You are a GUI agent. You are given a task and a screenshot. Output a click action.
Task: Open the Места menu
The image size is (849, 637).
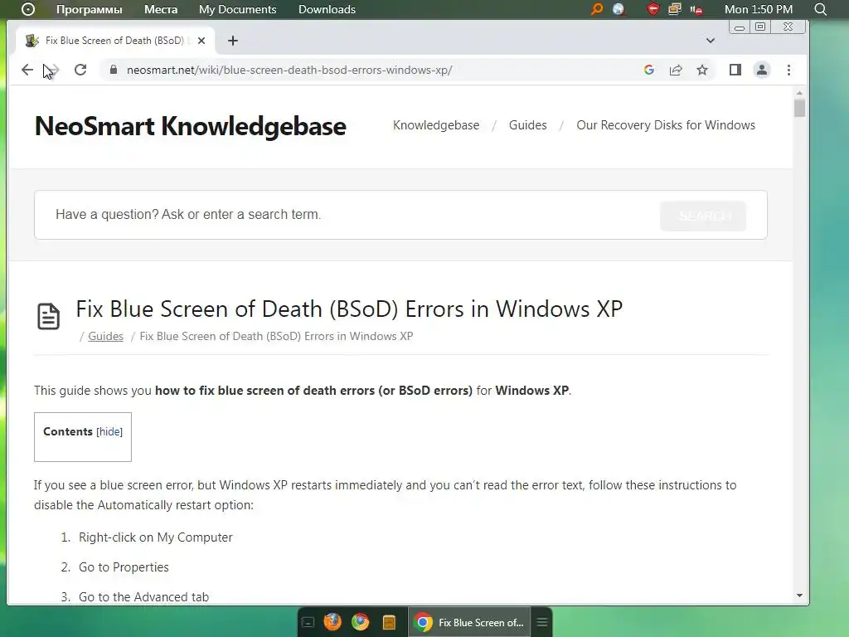click(x=161, y=9)
